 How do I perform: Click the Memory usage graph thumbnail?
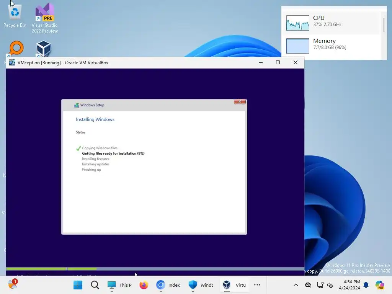point(297,46)
